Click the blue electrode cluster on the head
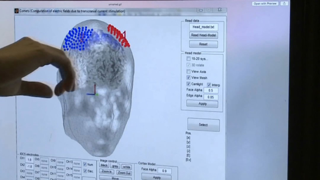The width and height of the screenshot is (320, 180). tap(77, 38)
